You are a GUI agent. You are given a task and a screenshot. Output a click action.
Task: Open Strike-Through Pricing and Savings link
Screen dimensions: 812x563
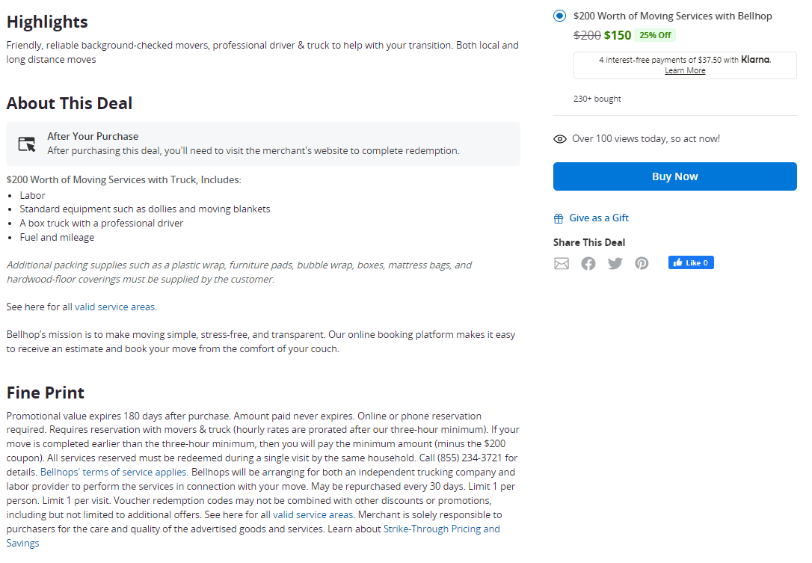(253, 536)
